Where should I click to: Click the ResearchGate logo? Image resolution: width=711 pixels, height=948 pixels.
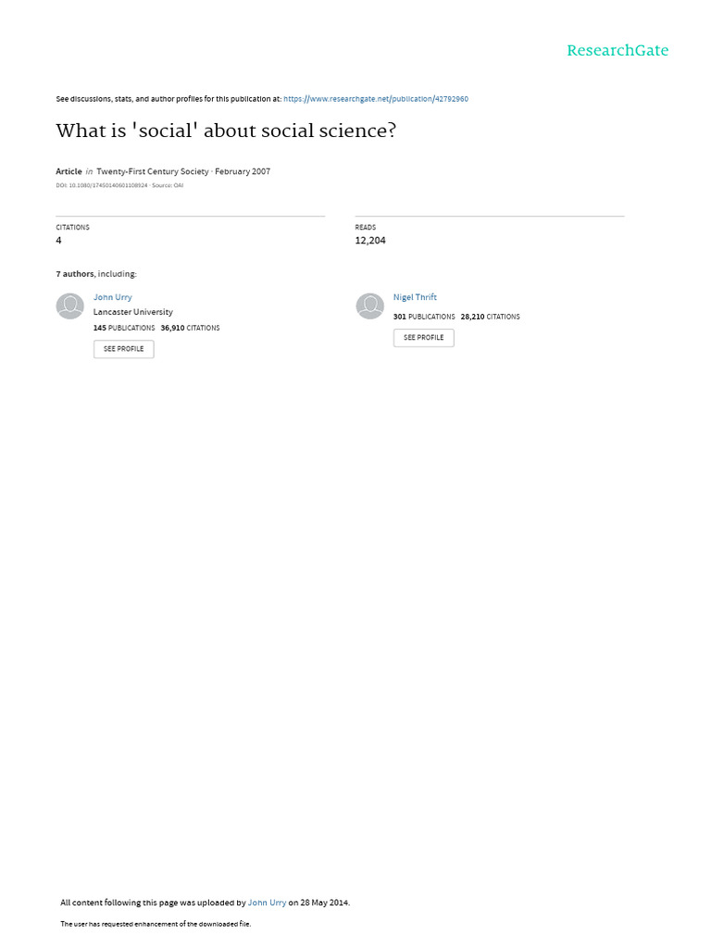coord(617,51)
